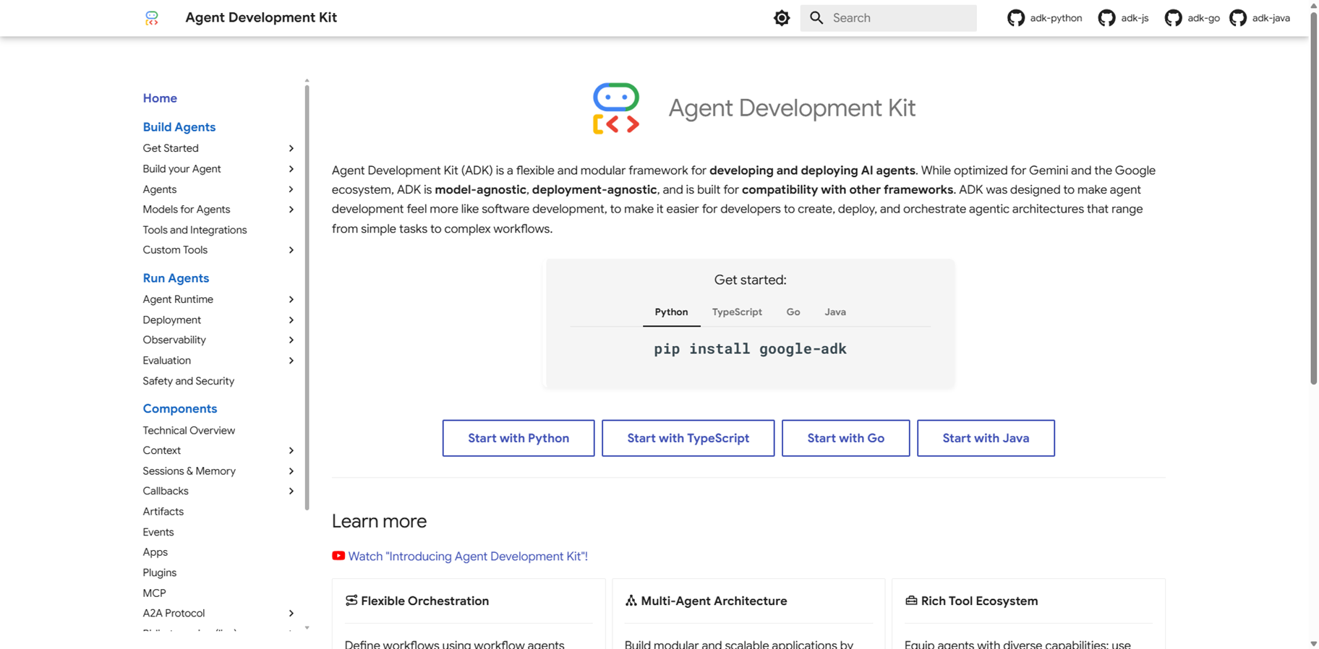The image size is (1319, 649).
Task: Click the YouTube icon beside the Watch link
Action: click(338, 556)
